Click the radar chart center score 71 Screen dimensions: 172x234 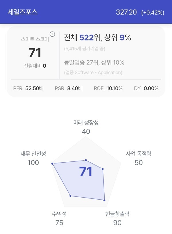[86, 172]
